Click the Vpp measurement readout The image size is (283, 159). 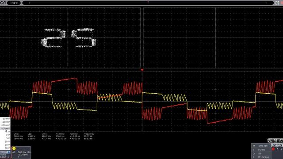point(31,136)
